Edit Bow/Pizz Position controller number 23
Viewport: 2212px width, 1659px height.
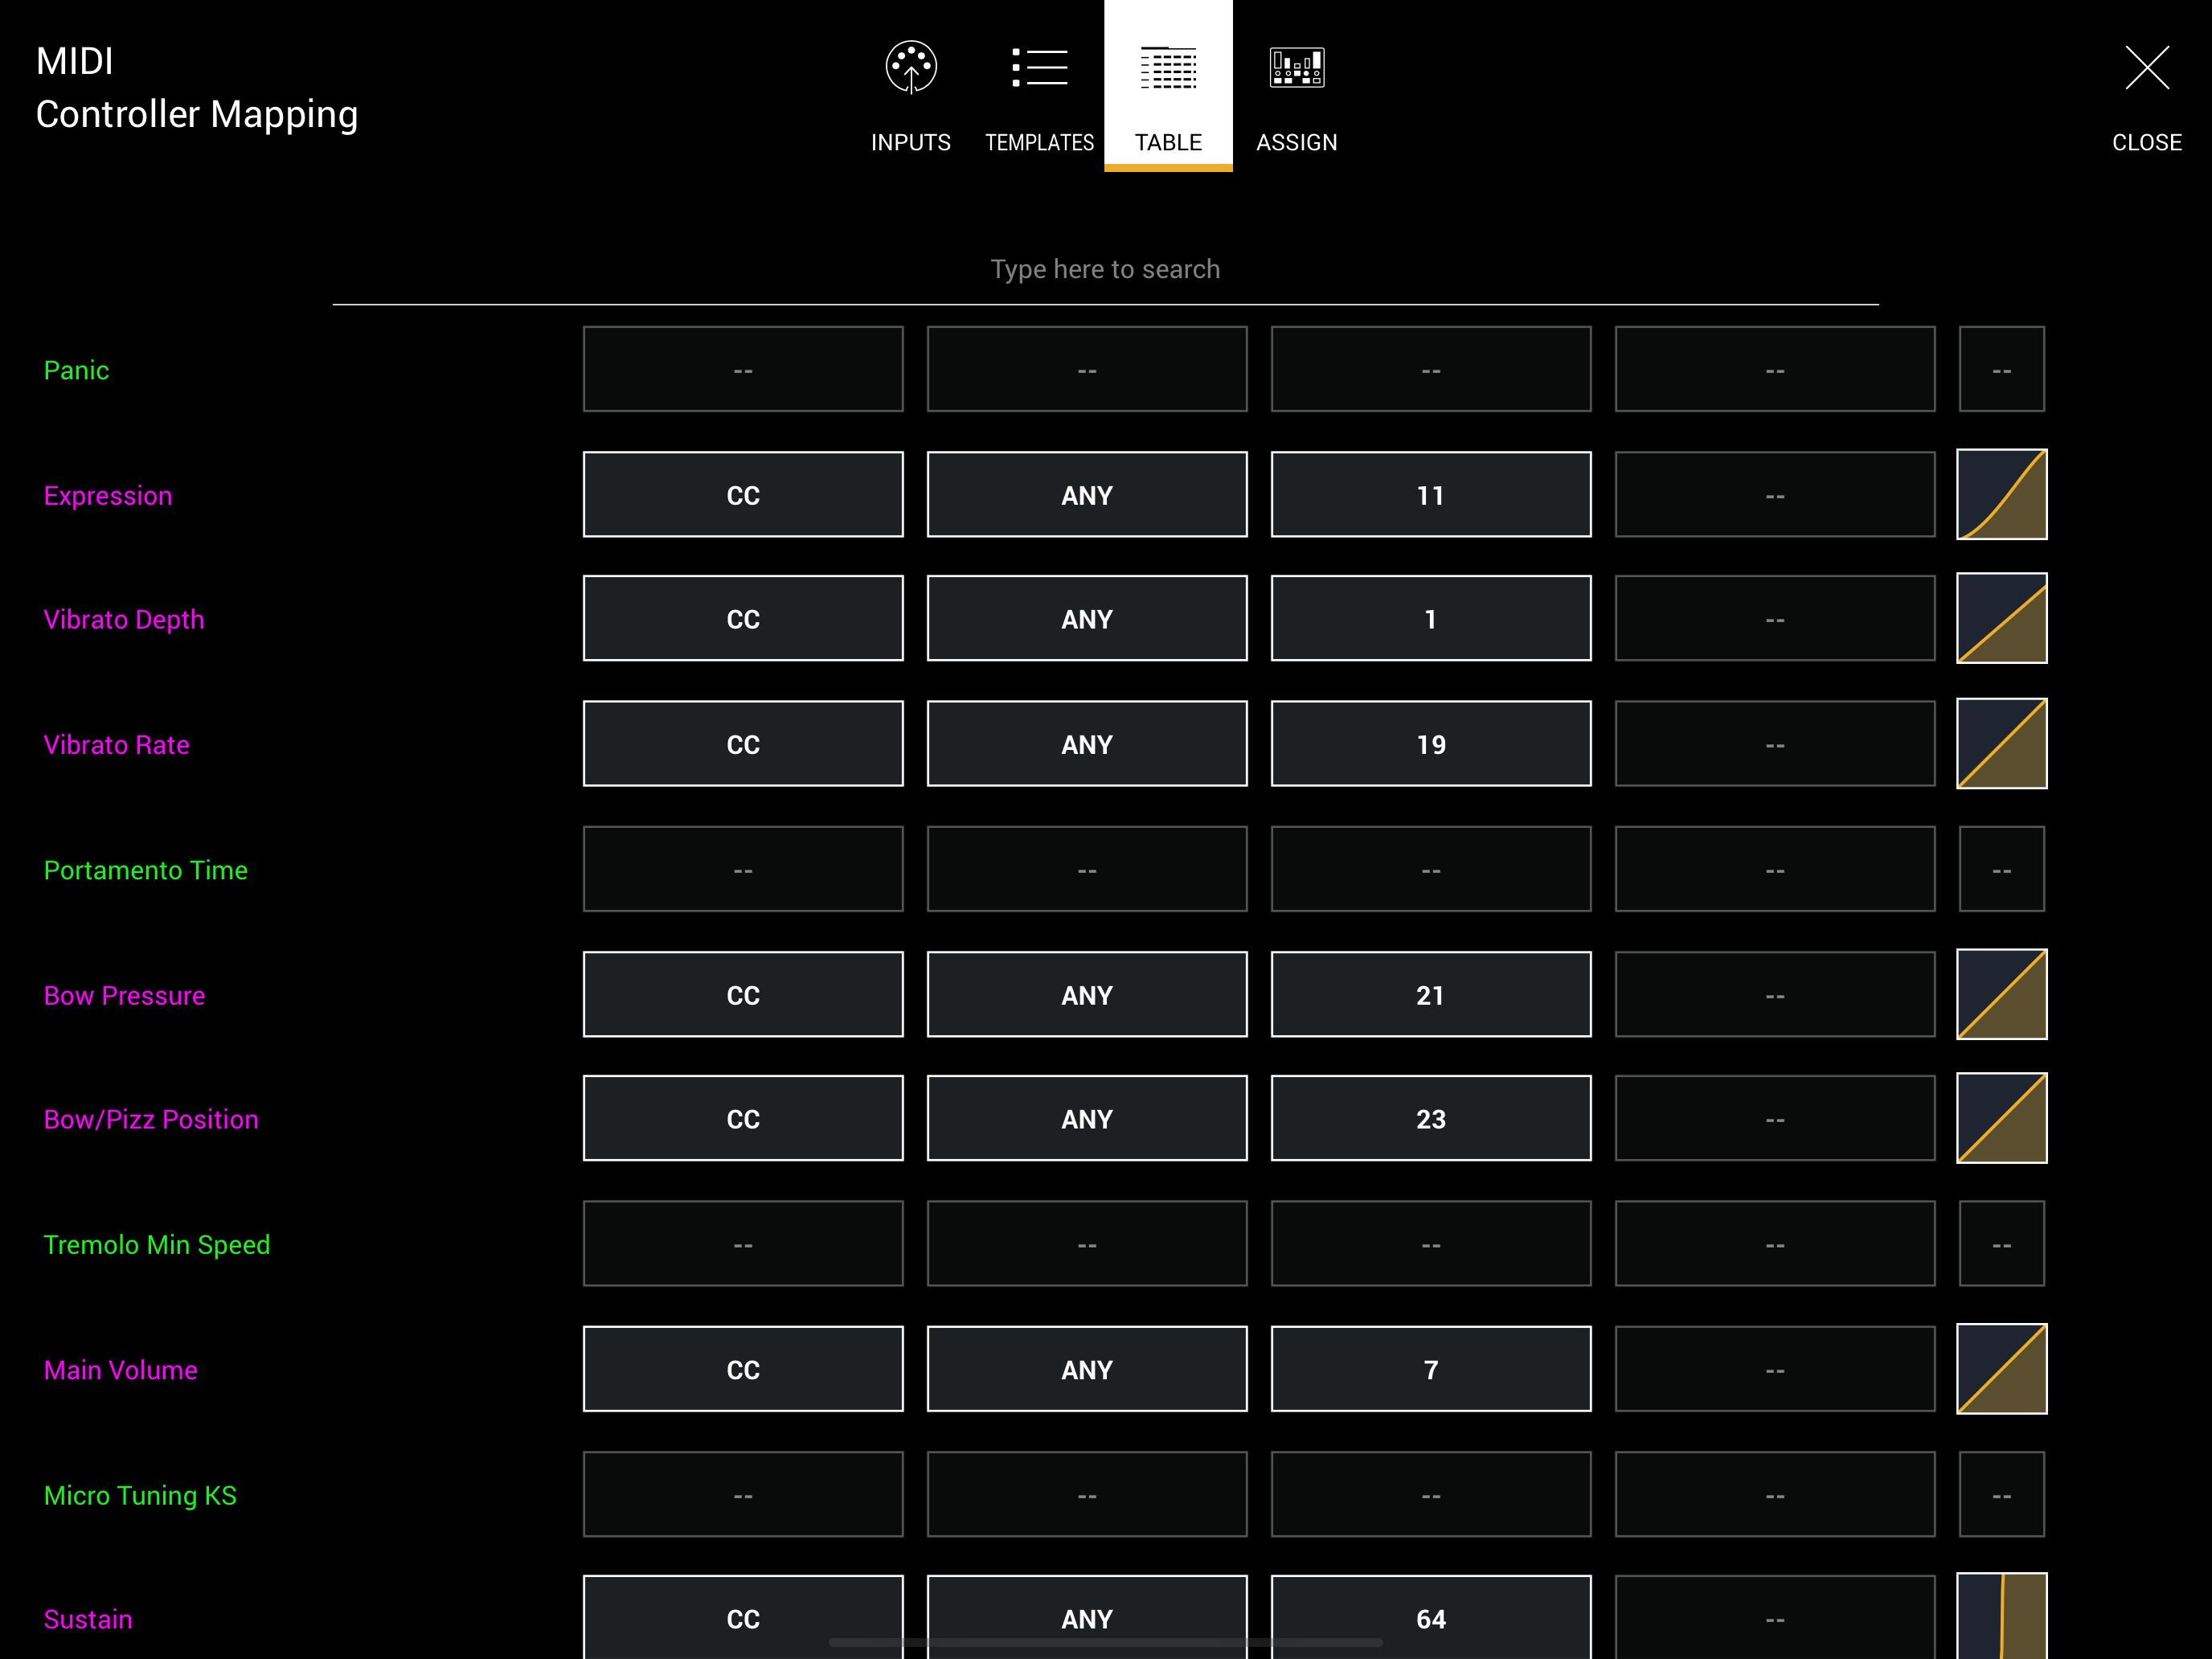click(1431, 1118)
